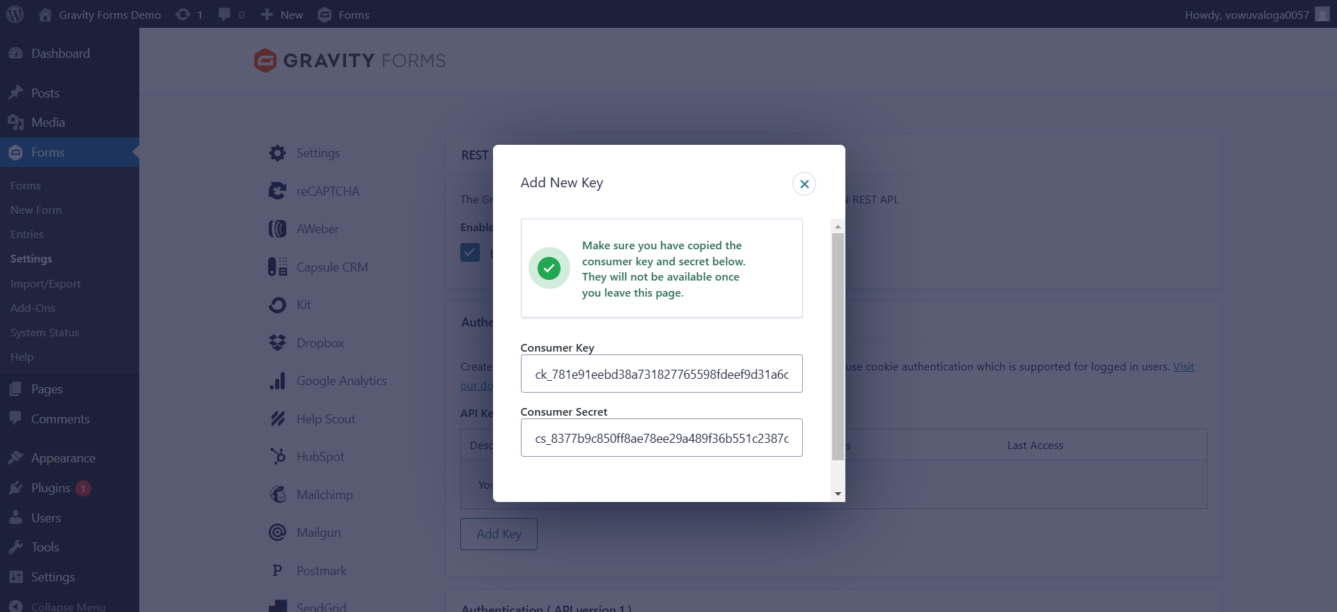Click the green checkmark success icon
The height and width of the screenshot is (612, 1337).
(549, 268)
